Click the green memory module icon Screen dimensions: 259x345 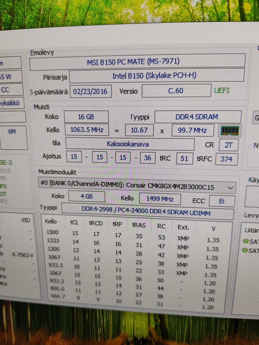pos(230,131)
